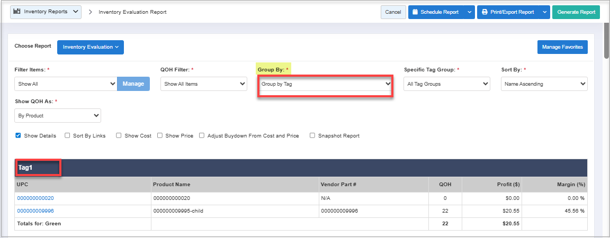
Task: Click the Manage Favorites button
Action: pyautogui.click(x=562, y=47)
